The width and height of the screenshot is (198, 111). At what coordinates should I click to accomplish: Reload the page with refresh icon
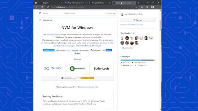coord(42,7)
